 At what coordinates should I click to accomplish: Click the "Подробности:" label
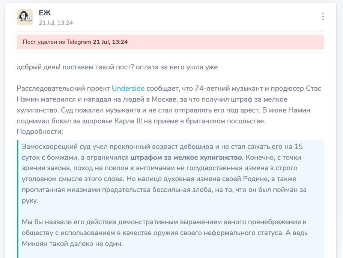(40, 132)
